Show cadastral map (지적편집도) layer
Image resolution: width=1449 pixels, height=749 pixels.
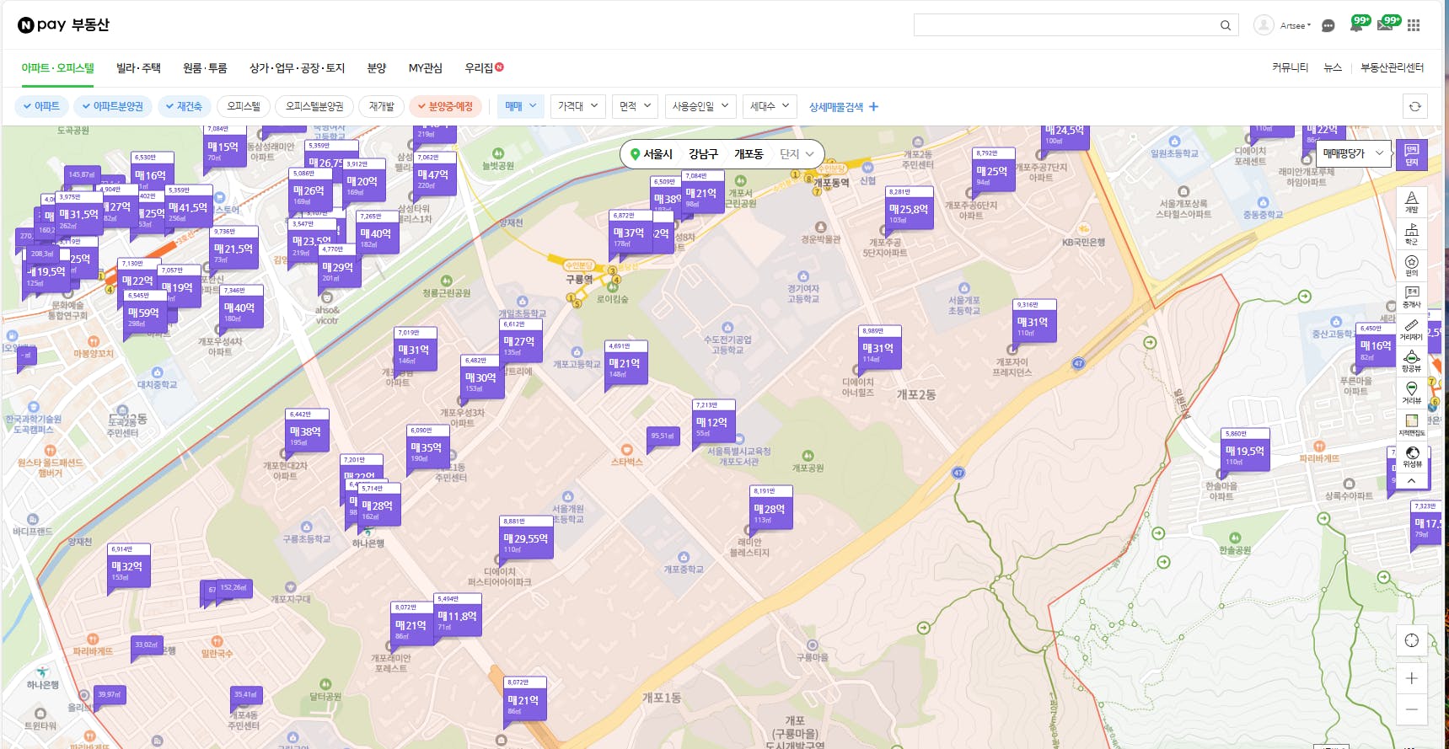pos(1411,425)
